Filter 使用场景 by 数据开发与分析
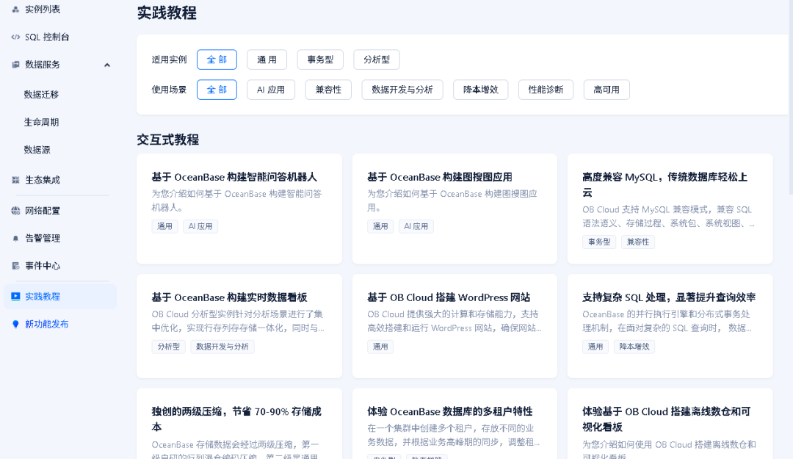 point(402,90)
